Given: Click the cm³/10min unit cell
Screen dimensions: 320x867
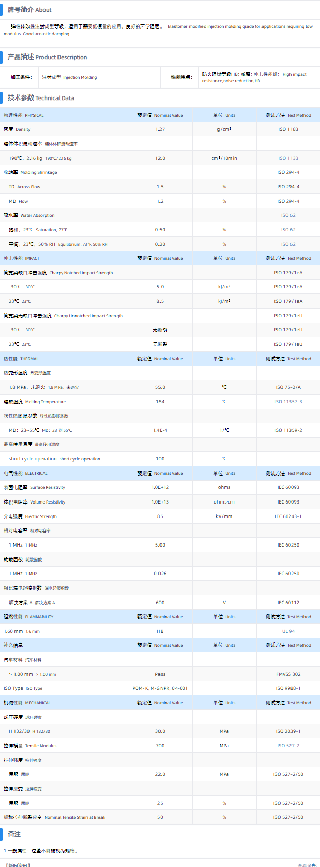Looking at the screenshot, I should pos(224,158).
